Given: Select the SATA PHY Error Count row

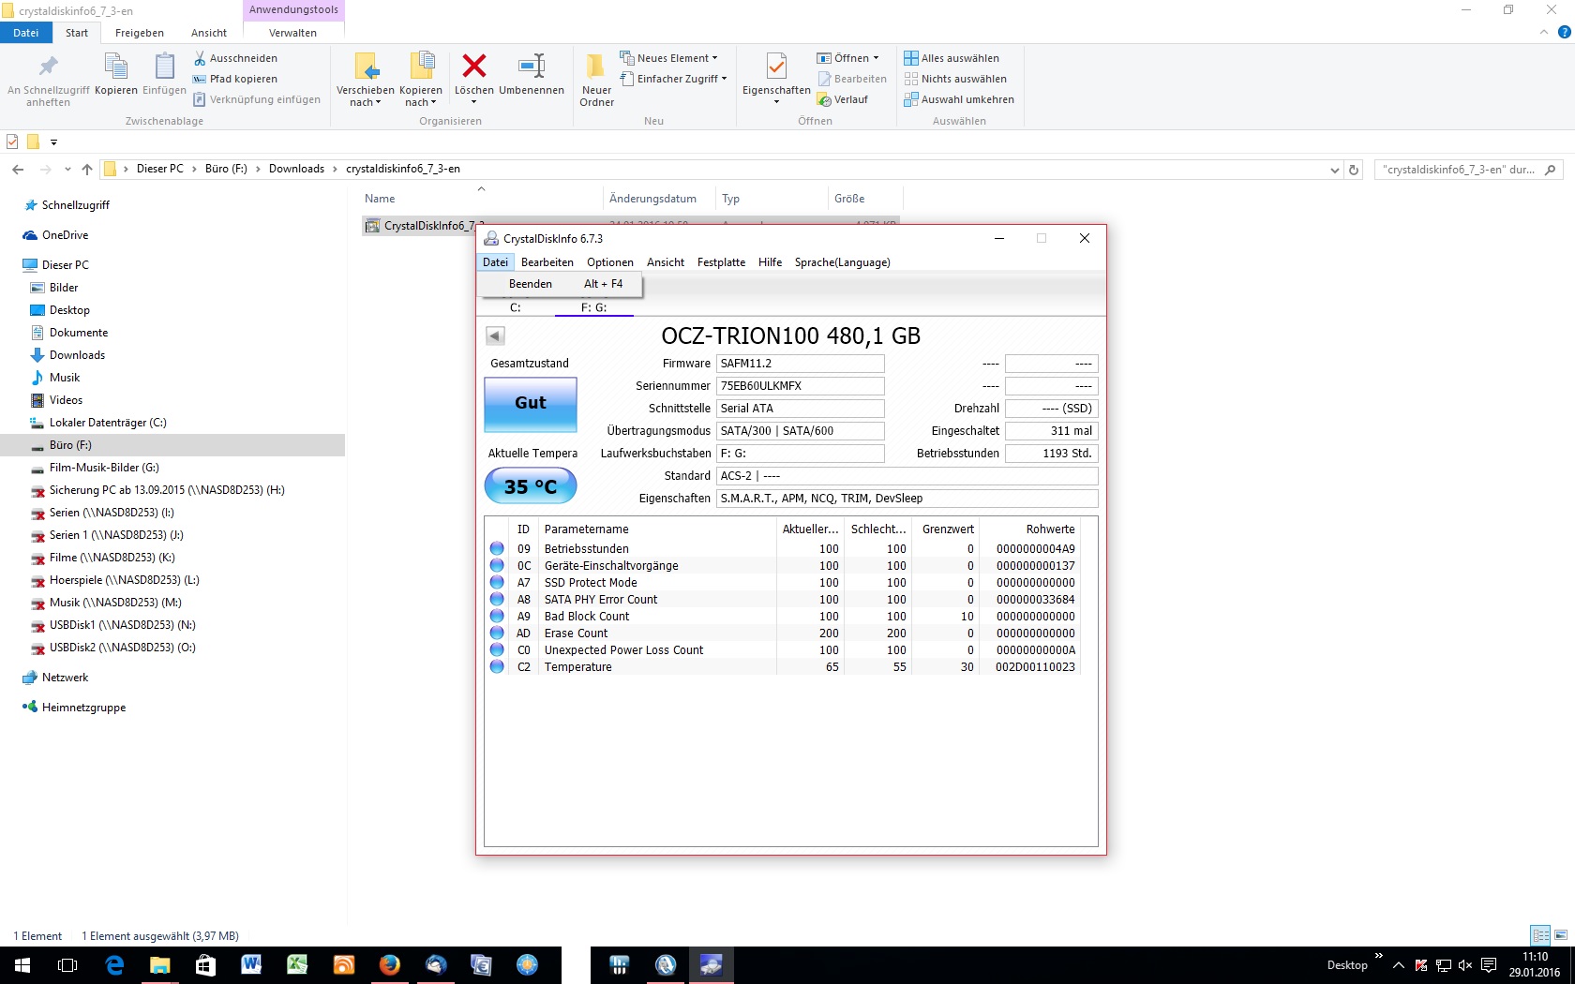Looking at the screenshot, I should coord(783,600).
